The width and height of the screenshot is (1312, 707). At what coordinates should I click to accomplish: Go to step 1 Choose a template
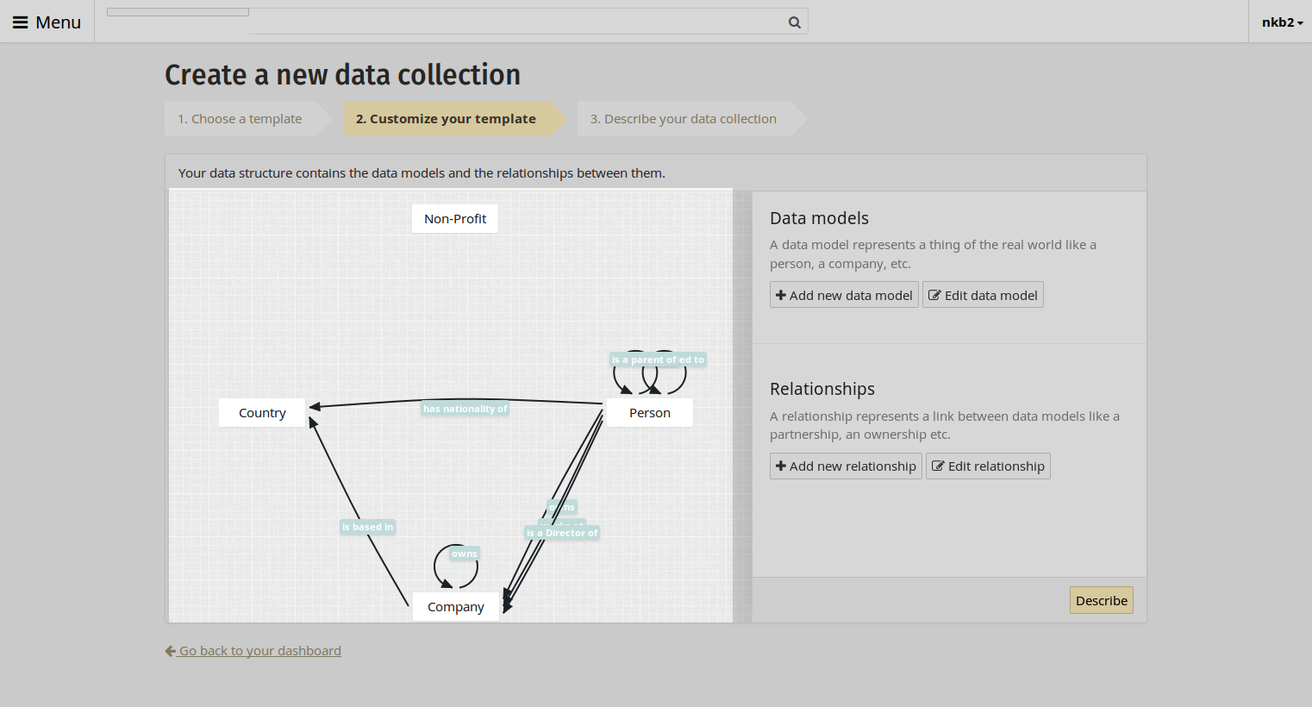tap(240, 119)
